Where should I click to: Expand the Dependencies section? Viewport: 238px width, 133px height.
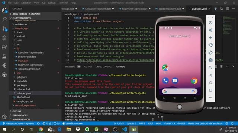[35, 115]
